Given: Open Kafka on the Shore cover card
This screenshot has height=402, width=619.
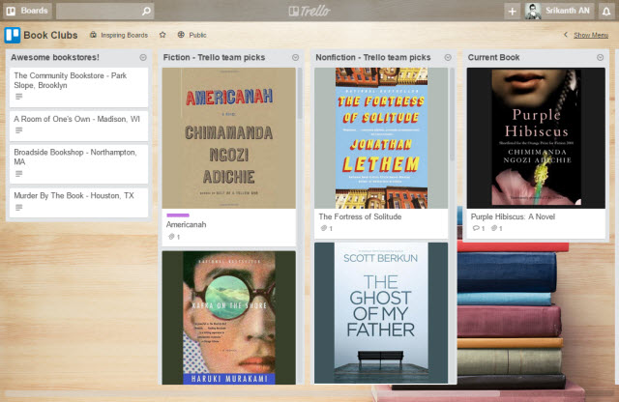Looking at the screenshot, I should point(228,318).
